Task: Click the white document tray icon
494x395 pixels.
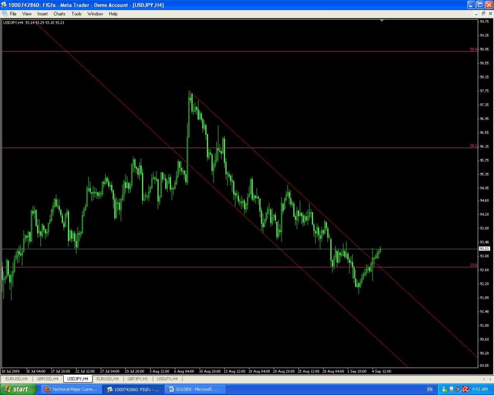Action: (x=452, y=390)
